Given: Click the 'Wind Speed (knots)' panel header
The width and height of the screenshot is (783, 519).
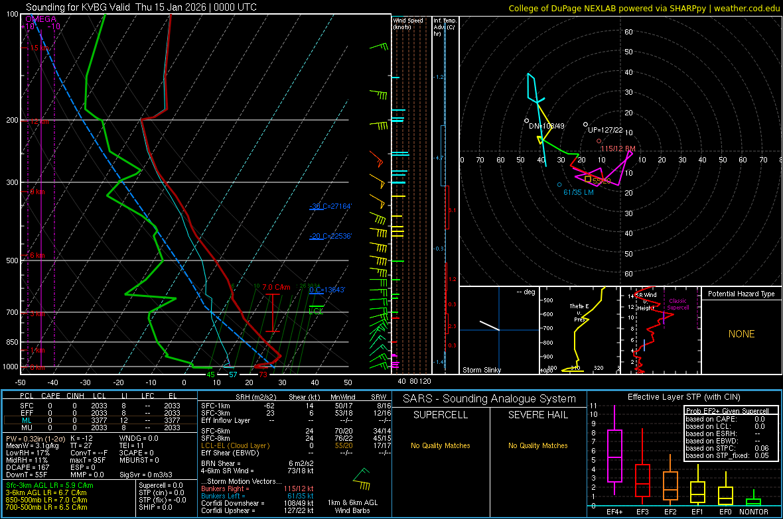Looking at the screenshot, I should 407,23.
